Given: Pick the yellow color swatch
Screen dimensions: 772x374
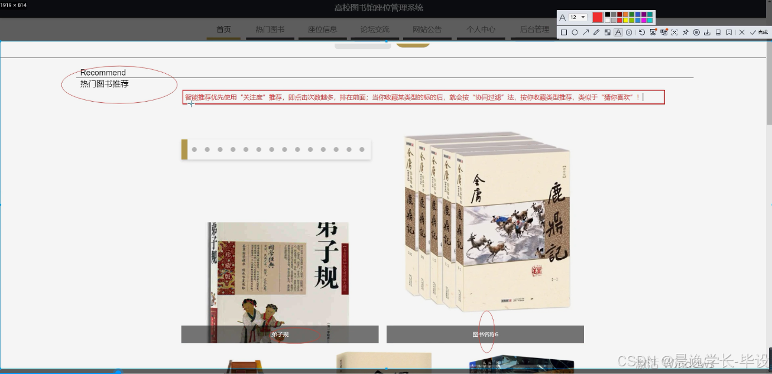Looking at the screenshot, I should click(x=625, y=20).
